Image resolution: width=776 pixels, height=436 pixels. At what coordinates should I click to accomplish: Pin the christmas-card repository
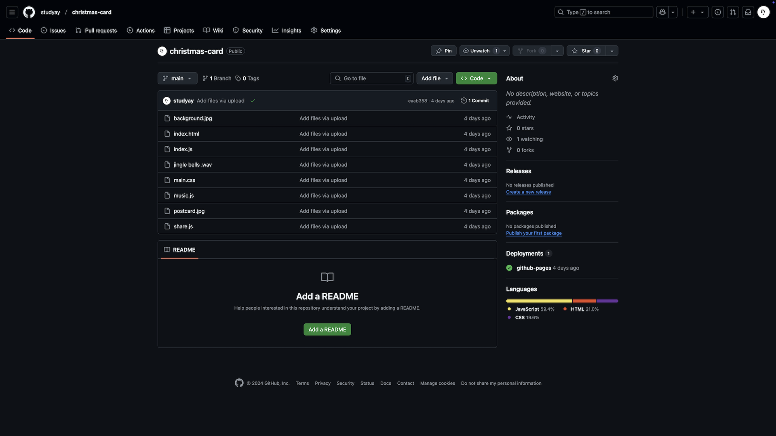pos(443,51)
